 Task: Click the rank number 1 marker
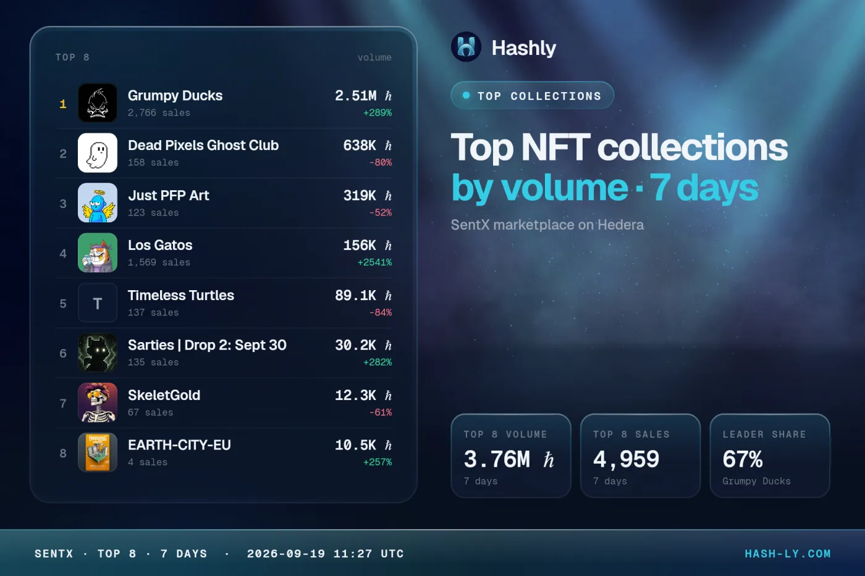pos(63,104)
